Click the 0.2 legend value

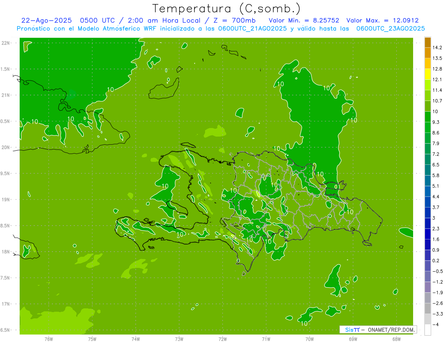[x=436, y=261]
